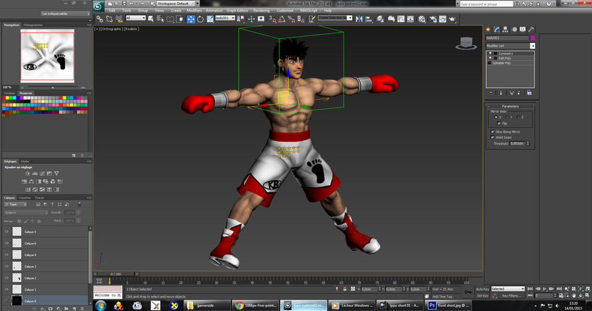Click the Mirror tool icon in toolbar
Image resolution: width=592 pixels, height=311 pixels.
(359, 19)
